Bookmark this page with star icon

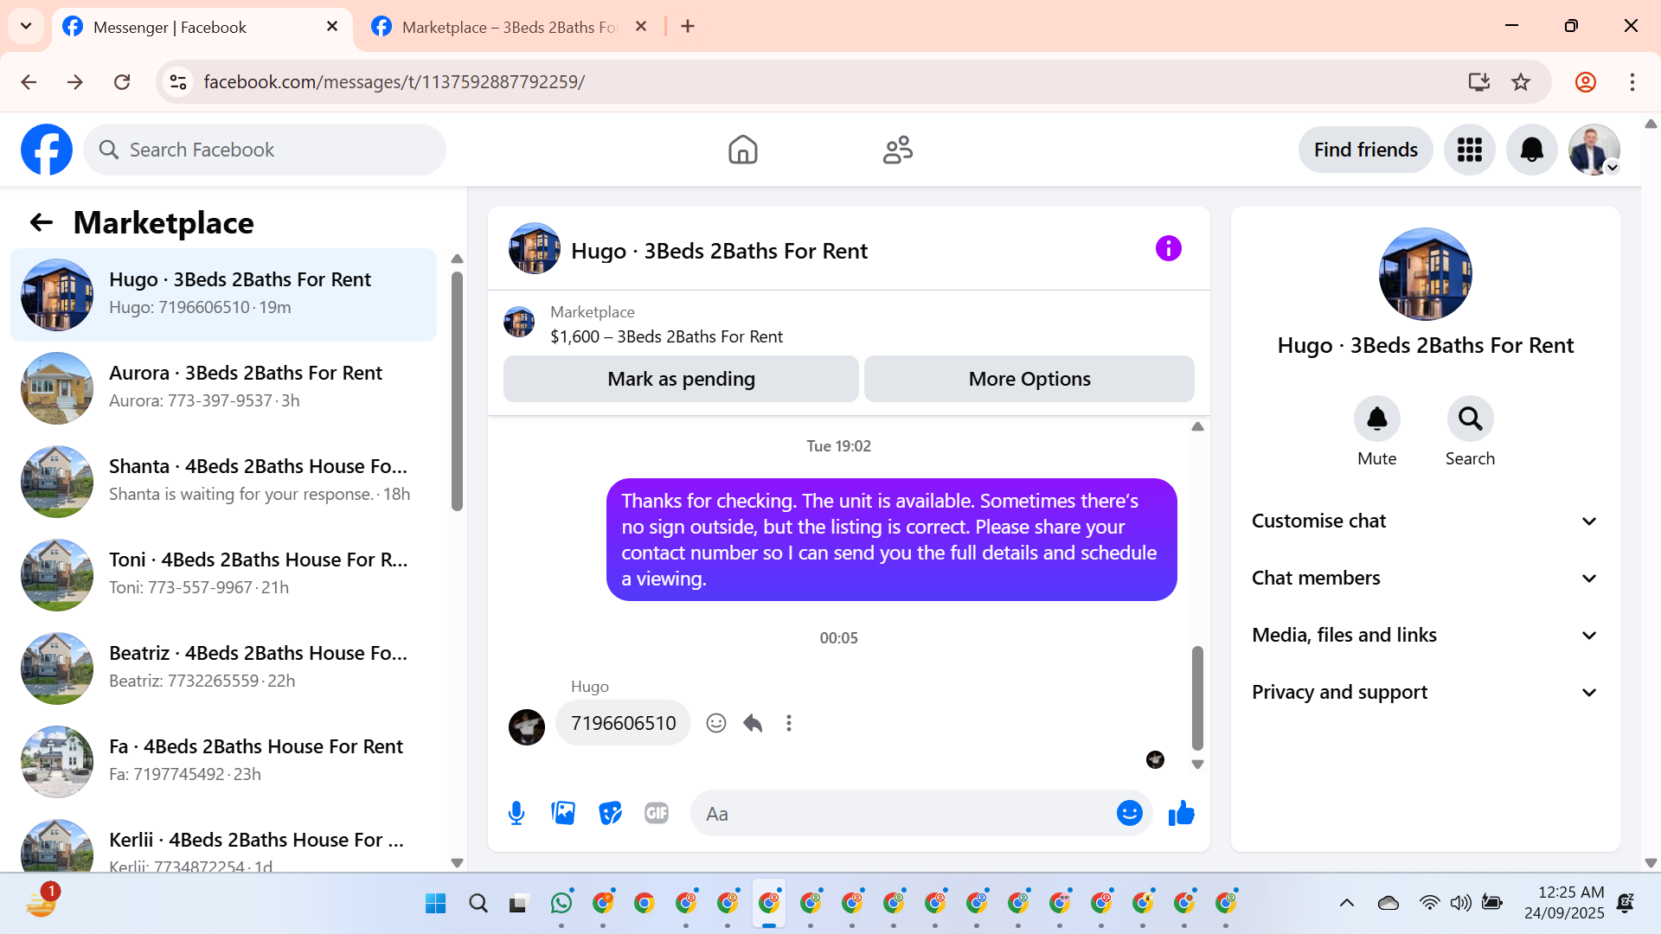coord(1521,82)
